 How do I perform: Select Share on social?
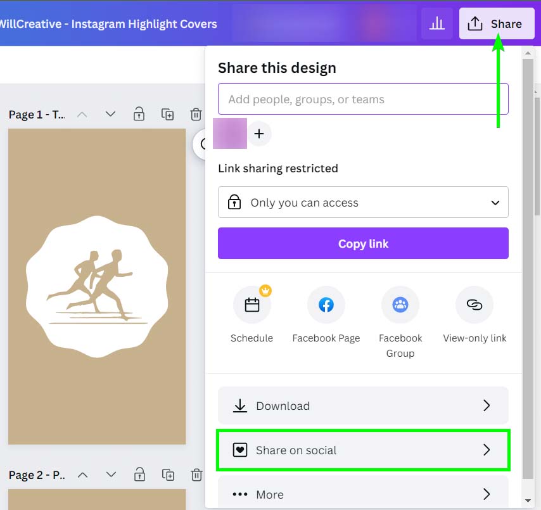[x=363, y=450]
